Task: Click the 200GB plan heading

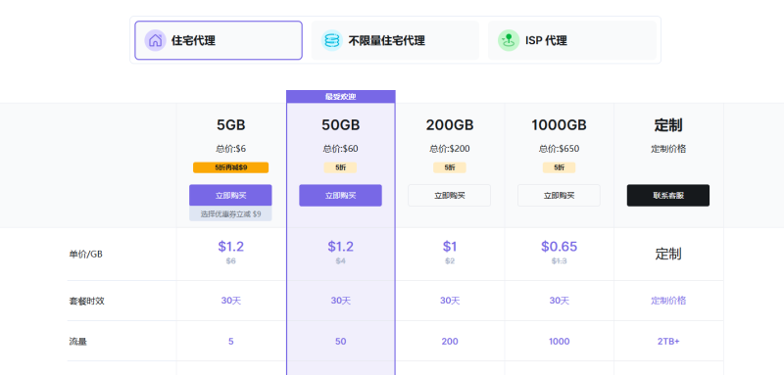Action: [450, 125]
